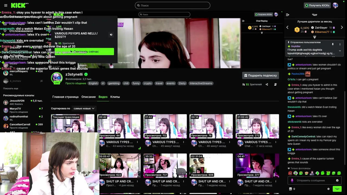
Task: Open options menu for video posted 4 days ago
Action: click(x=137, y=181)
